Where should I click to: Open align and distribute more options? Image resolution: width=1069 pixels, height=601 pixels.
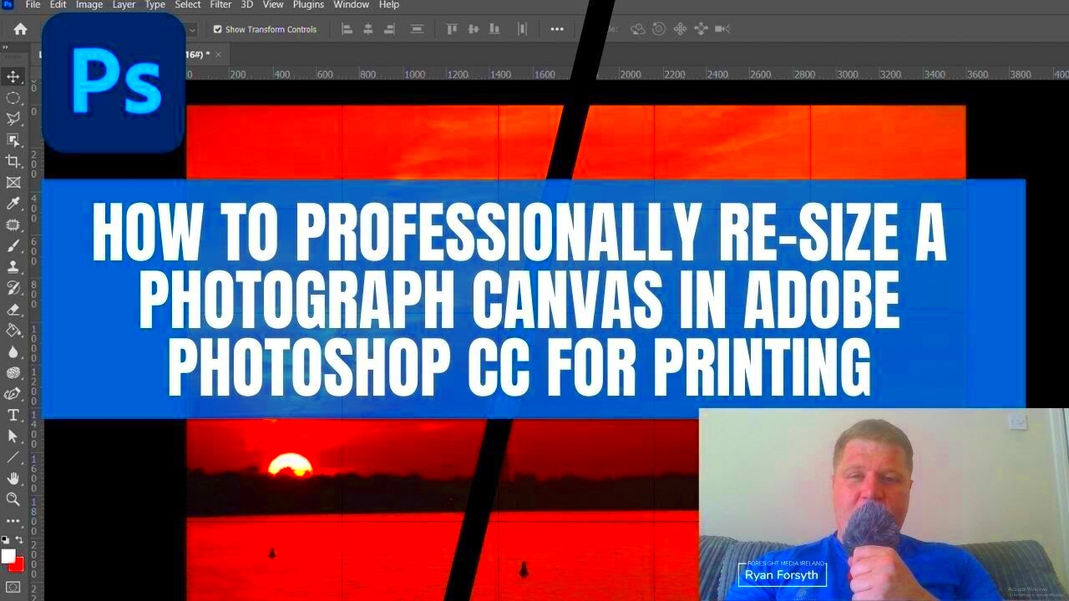coord(557,29)
